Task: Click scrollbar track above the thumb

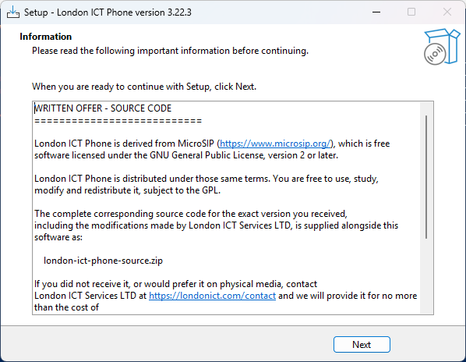Action: 426,109
